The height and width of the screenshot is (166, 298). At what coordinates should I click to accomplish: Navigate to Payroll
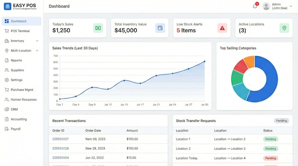coord(21,129)
